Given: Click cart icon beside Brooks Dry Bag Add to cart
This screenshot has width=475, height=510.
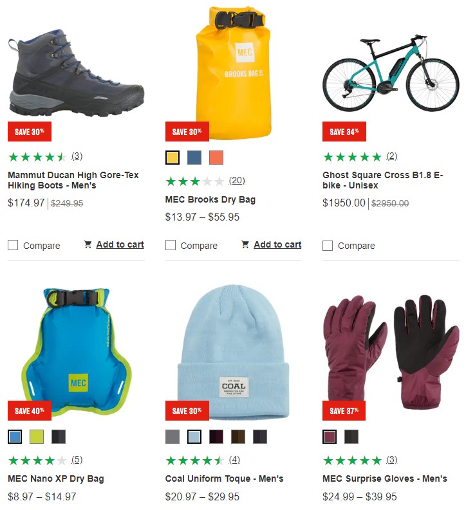Looking at the screenshot, I should pyautogui.click(x=245, y=244).
